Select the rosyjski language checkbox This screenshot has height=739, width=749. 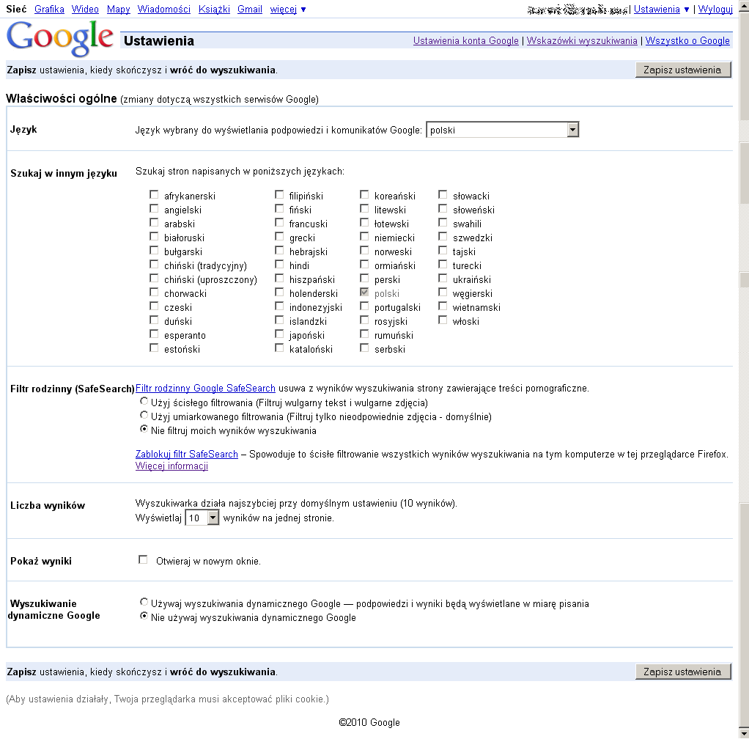pyautogui.click(x=364, y=320)
